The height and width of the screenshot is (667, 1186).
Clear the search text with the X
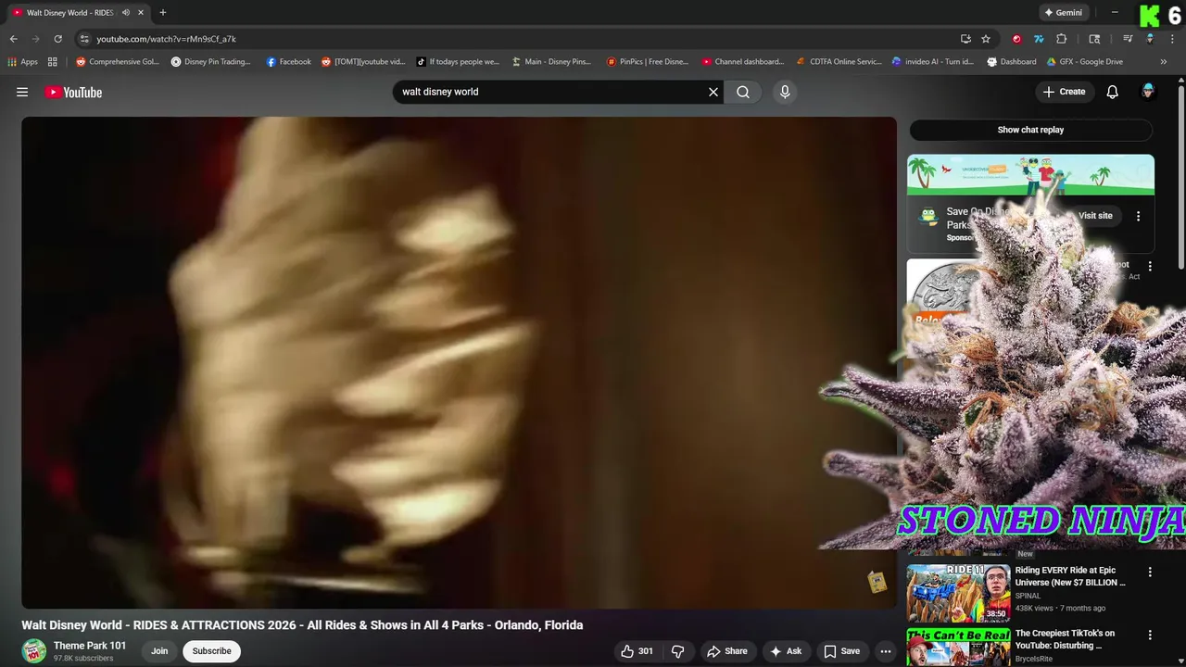(713, 92)
